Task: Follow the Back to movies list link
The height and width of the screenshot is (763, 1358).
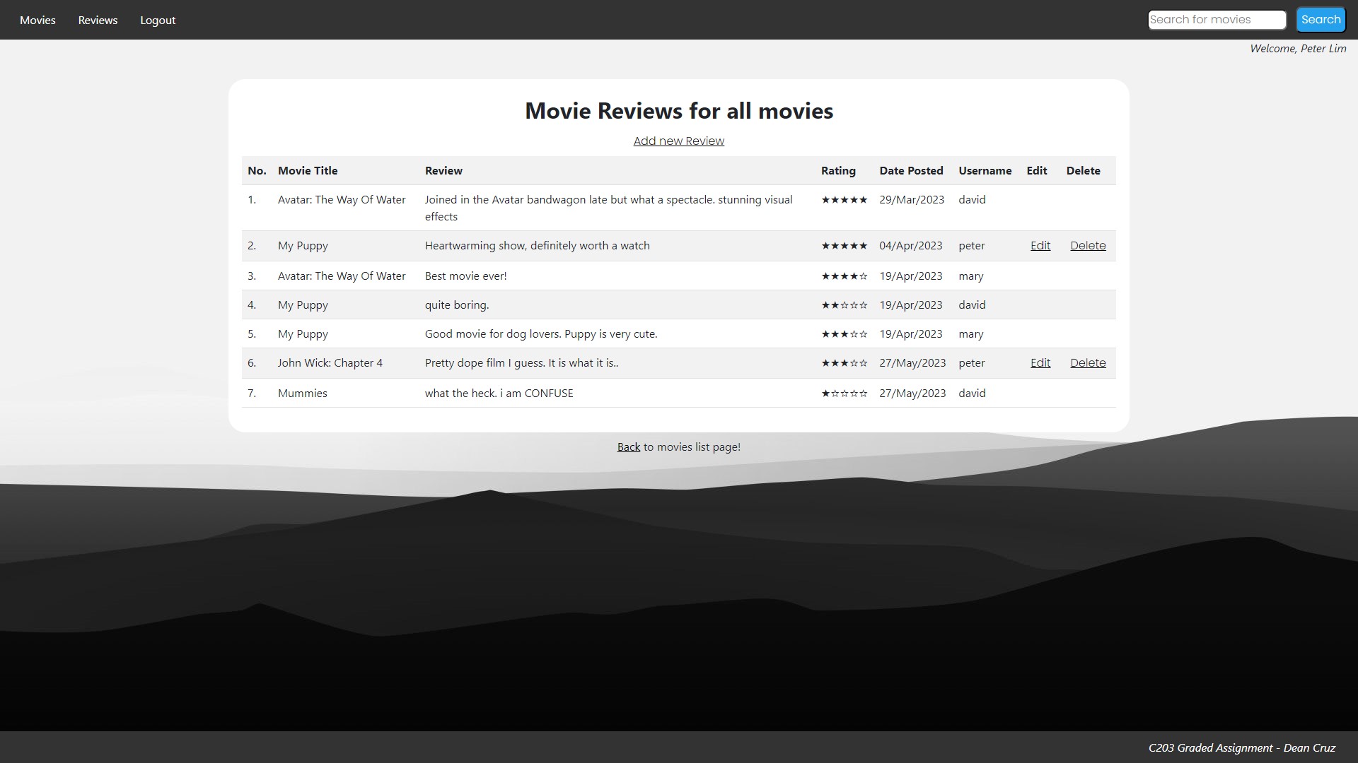Action: click(628, 447)
